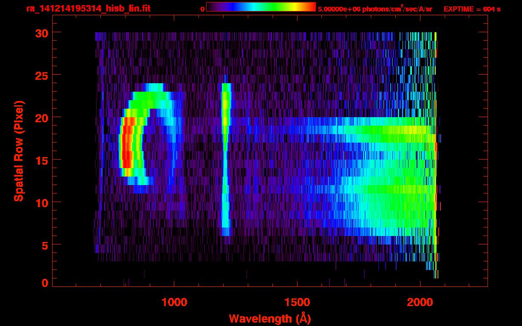Viewport: 522px width, 326px height.
Task: Click the y-axis tick label 25
Action: coord(41,75)
